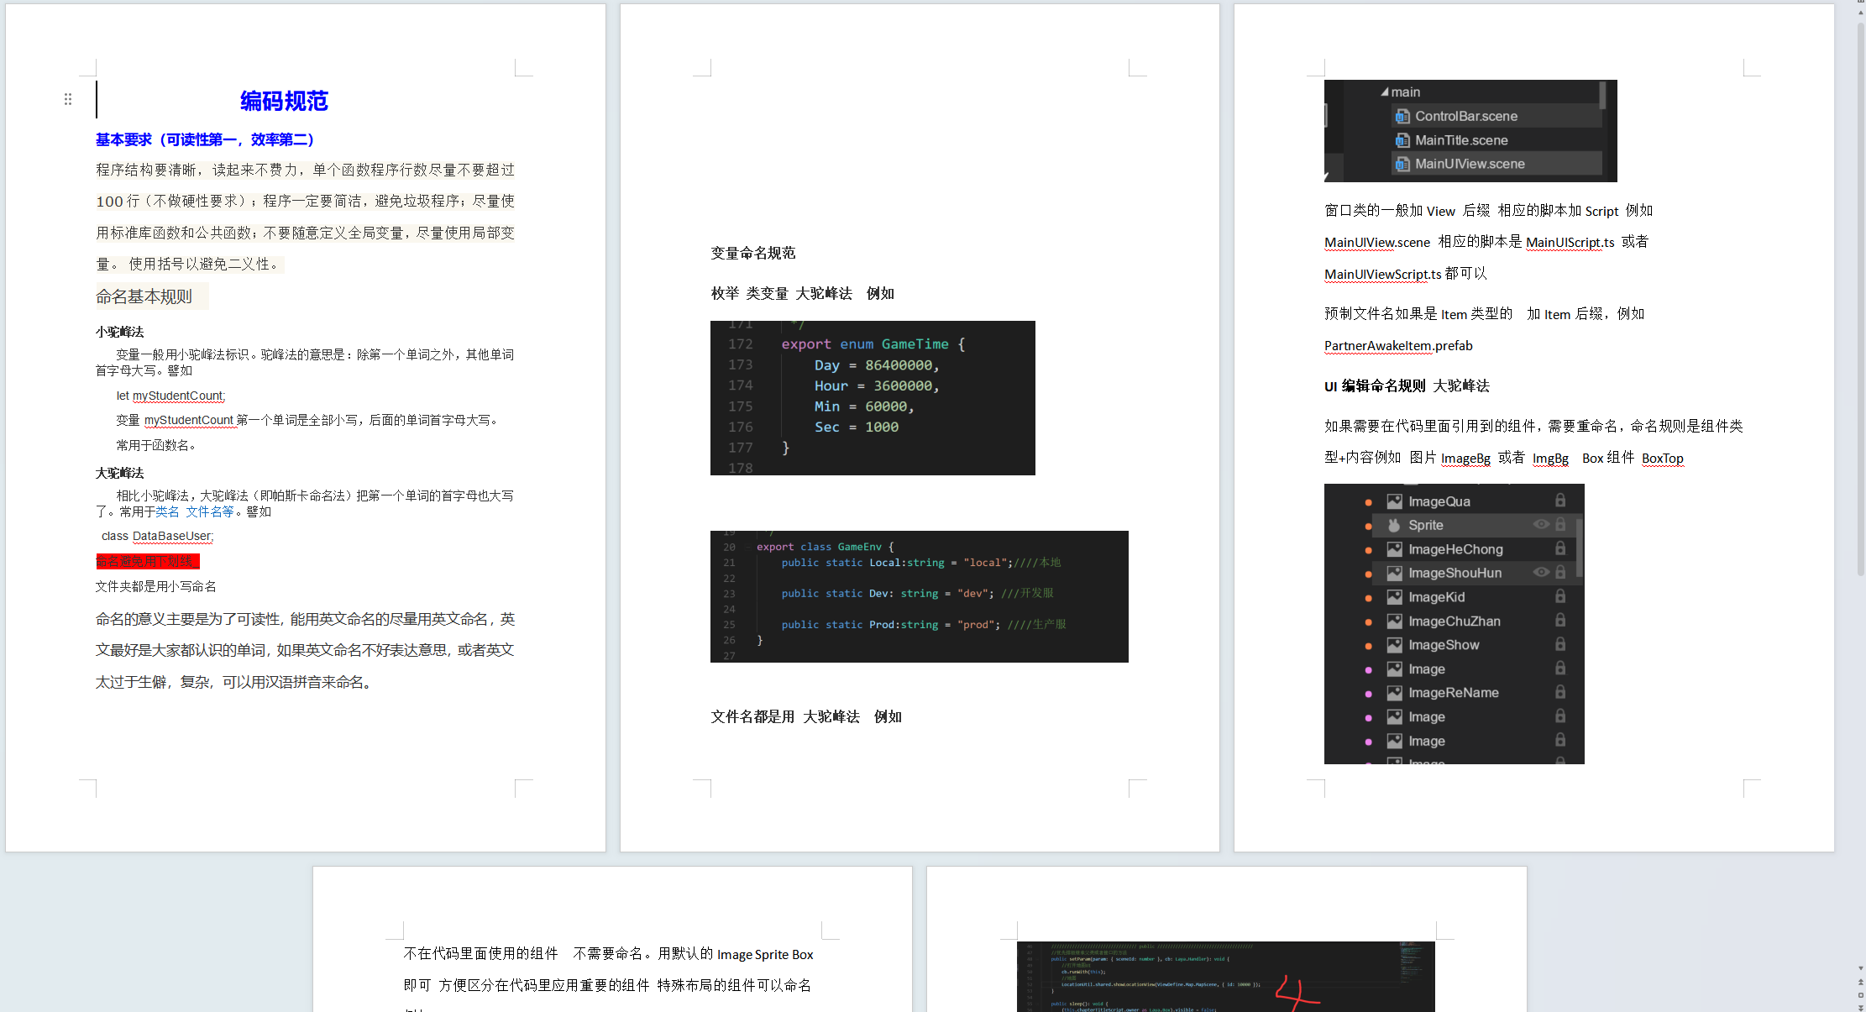Click the paragraph drag handle beside the title

[68, 99]
